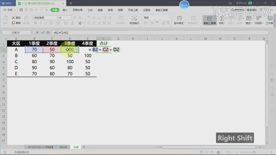
Task: Toggle Underline formatting
Action: pyautogui.click(x=46, y=23)
